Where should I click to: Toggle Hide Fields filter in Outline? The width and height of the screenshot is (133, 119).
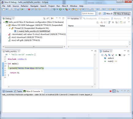[109, 55]
